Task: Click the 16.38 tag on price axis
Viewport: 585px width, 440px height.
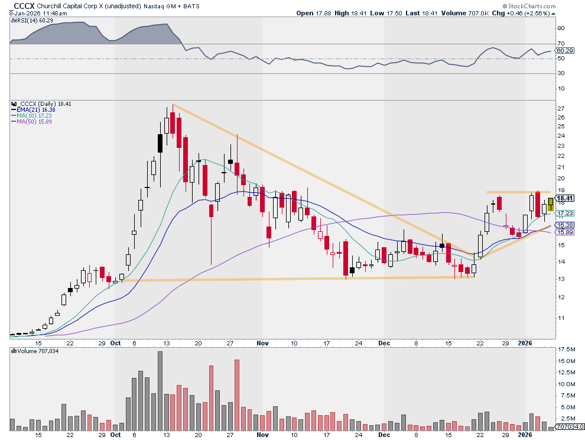Action: click(565, 225)
